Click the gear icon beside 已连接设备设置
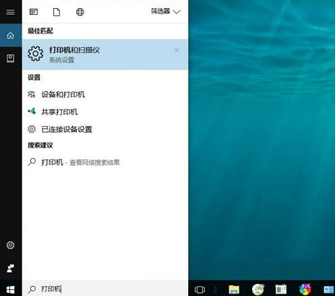Image resolution: width=335 pixels, height=296 pixels. (32, 129)
